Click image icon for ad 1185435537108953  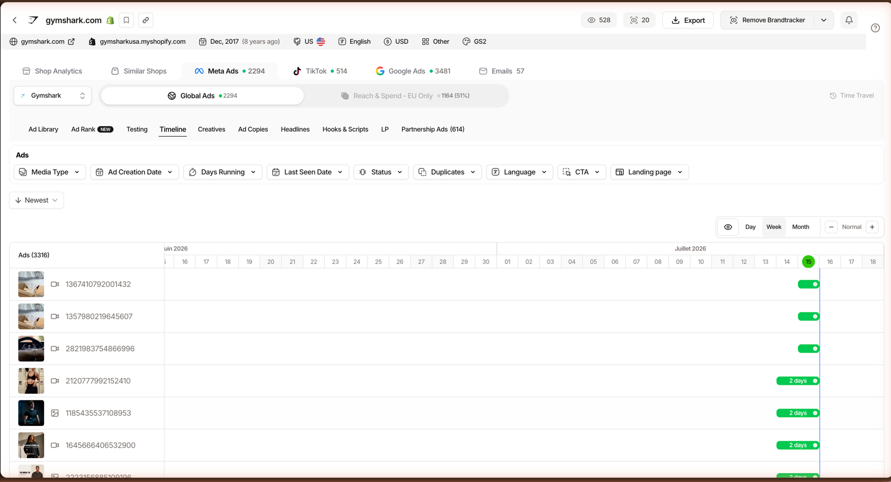(x=55, y=413)
